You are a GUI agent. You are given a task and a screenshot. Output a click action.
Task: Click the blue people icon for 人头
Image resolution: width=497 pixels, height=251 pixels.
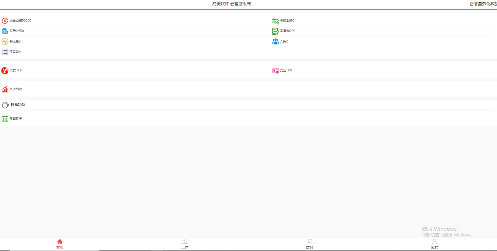click(x=275, y=41)
